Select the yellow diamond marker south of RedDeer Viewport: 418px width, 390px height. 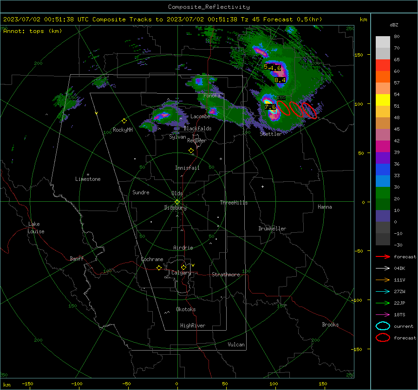[191, 151]
